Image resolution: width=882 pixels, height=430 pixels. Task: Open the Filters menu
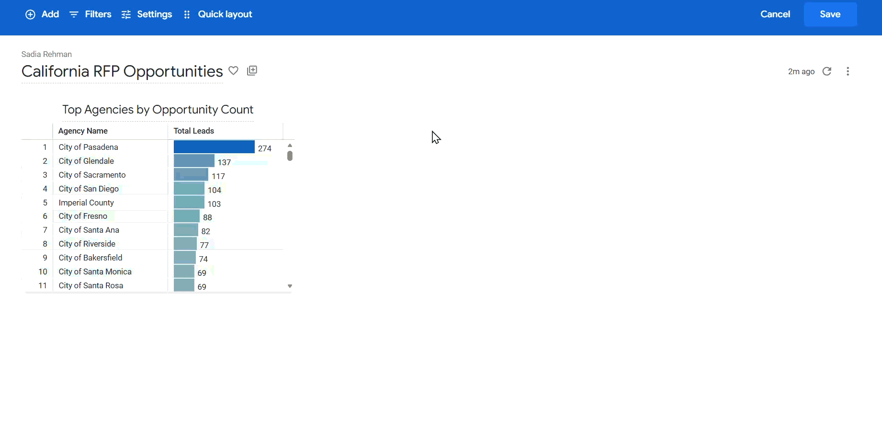tap(90, 14)
